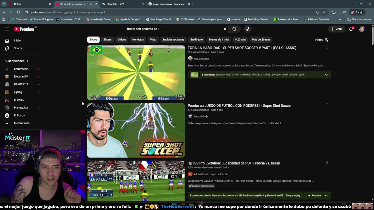The width and height of the screenshot is (374, 210).
Task: Select the Shorts filter chip
Action: pos(107,39)
